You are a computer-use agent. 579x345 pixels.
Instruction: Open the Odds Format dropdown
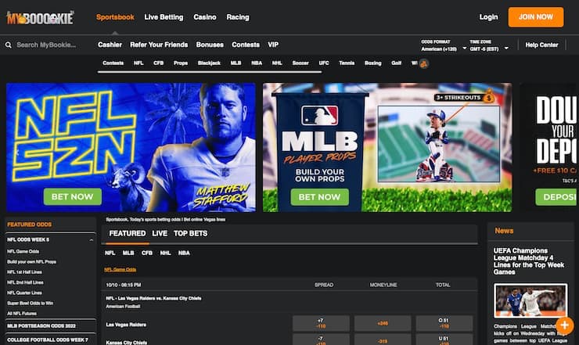pos(444,45)
